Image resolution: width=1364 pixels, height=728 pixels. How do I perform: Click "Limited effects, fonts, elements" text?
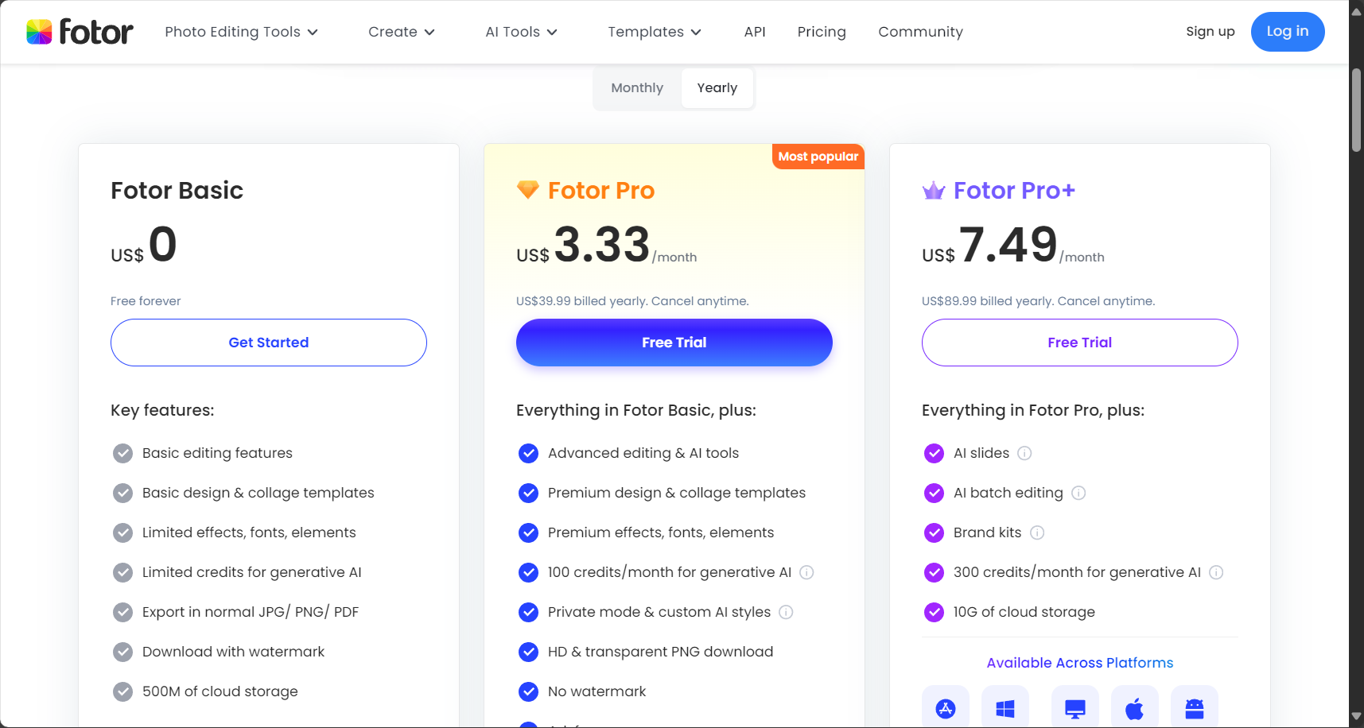(249, 532)
